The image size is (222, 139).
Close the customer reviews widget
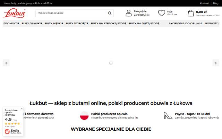pyautogui.click(x=22, y=108)
